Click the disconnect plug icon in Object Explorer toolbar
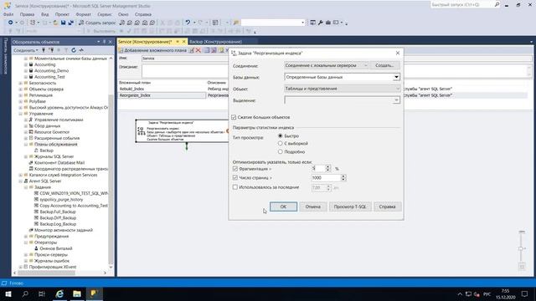 point(51,50)
